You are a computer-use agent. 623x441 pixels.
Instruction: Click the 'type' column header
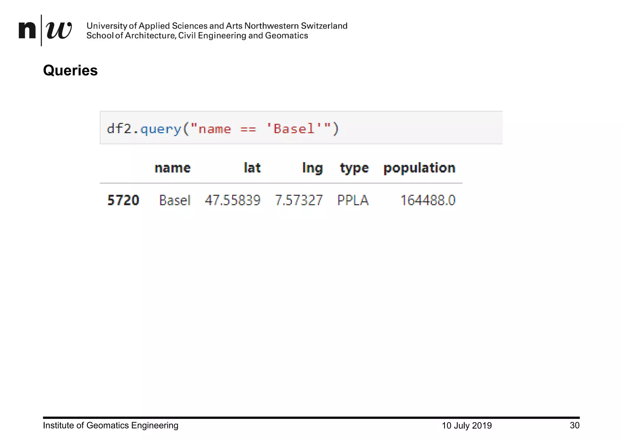pyautogui.click(x=354, y=168)
